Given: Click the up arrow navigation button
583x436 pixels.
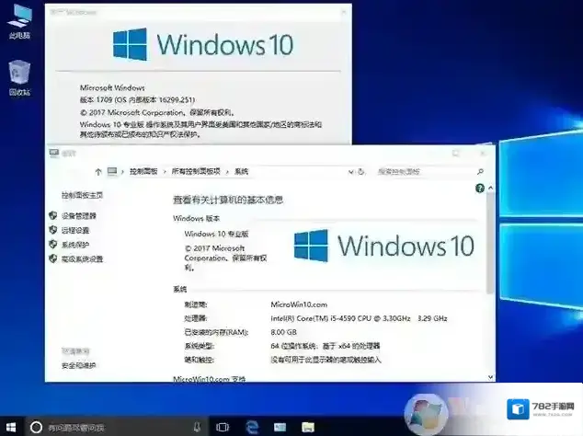Looking at the screenshot, I should [98, 171].
